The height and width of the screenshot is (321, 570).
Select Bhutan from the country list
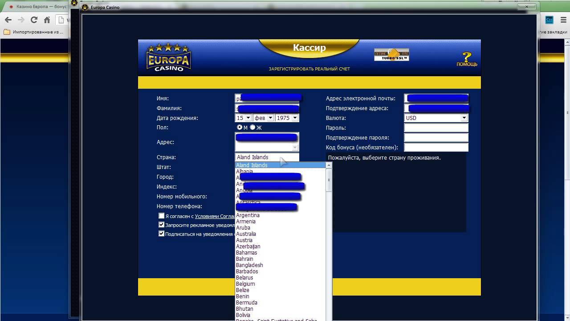click(x=281, y=309)
